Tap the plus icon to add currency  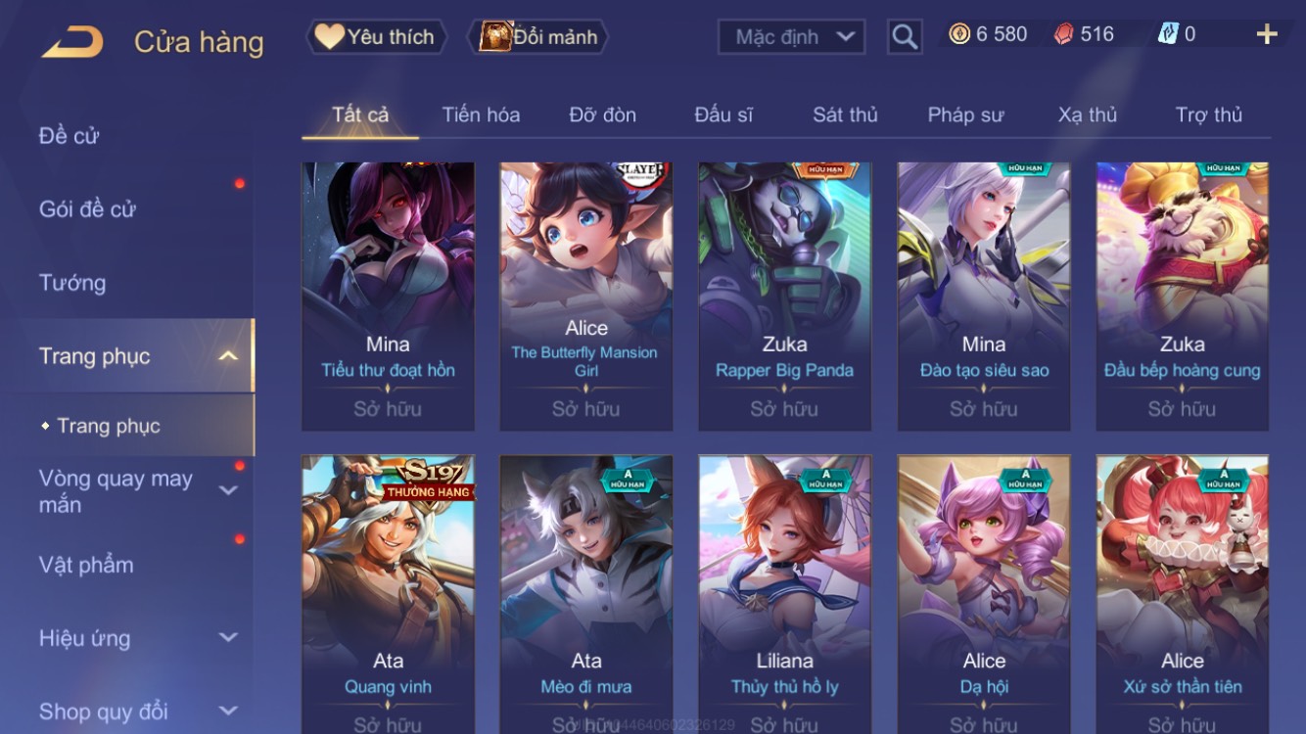coord(1267,35)
